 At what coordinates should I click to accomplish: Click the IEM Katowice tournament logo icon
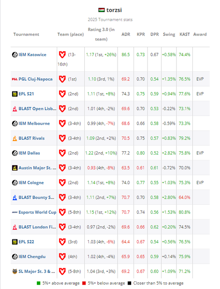coord(15,55)
